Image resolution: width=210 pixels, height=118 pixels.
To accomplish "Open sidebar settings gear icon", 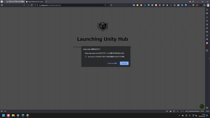I will click(207, 108).
